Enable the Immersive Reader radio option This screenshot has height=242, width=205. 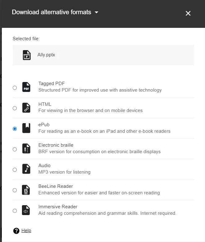(x=15, y=211)
